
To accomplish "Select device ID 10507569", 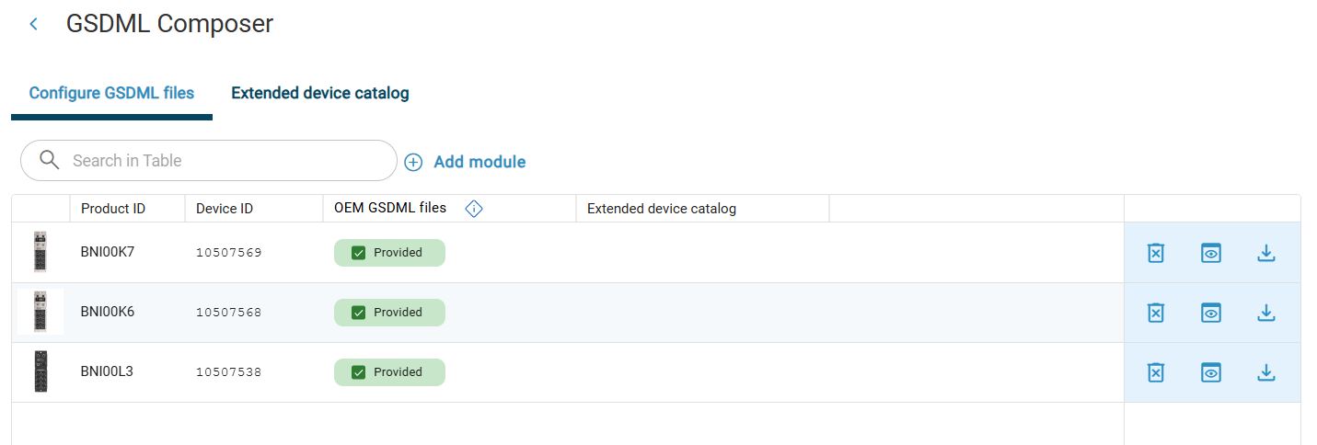I will pos(229,252).
